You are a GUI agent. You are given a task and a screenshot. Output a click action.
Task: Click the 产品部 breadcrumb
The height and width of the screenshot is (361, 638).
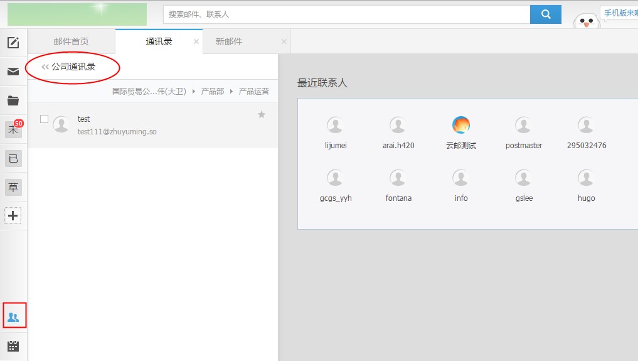[x=212, y=92]
